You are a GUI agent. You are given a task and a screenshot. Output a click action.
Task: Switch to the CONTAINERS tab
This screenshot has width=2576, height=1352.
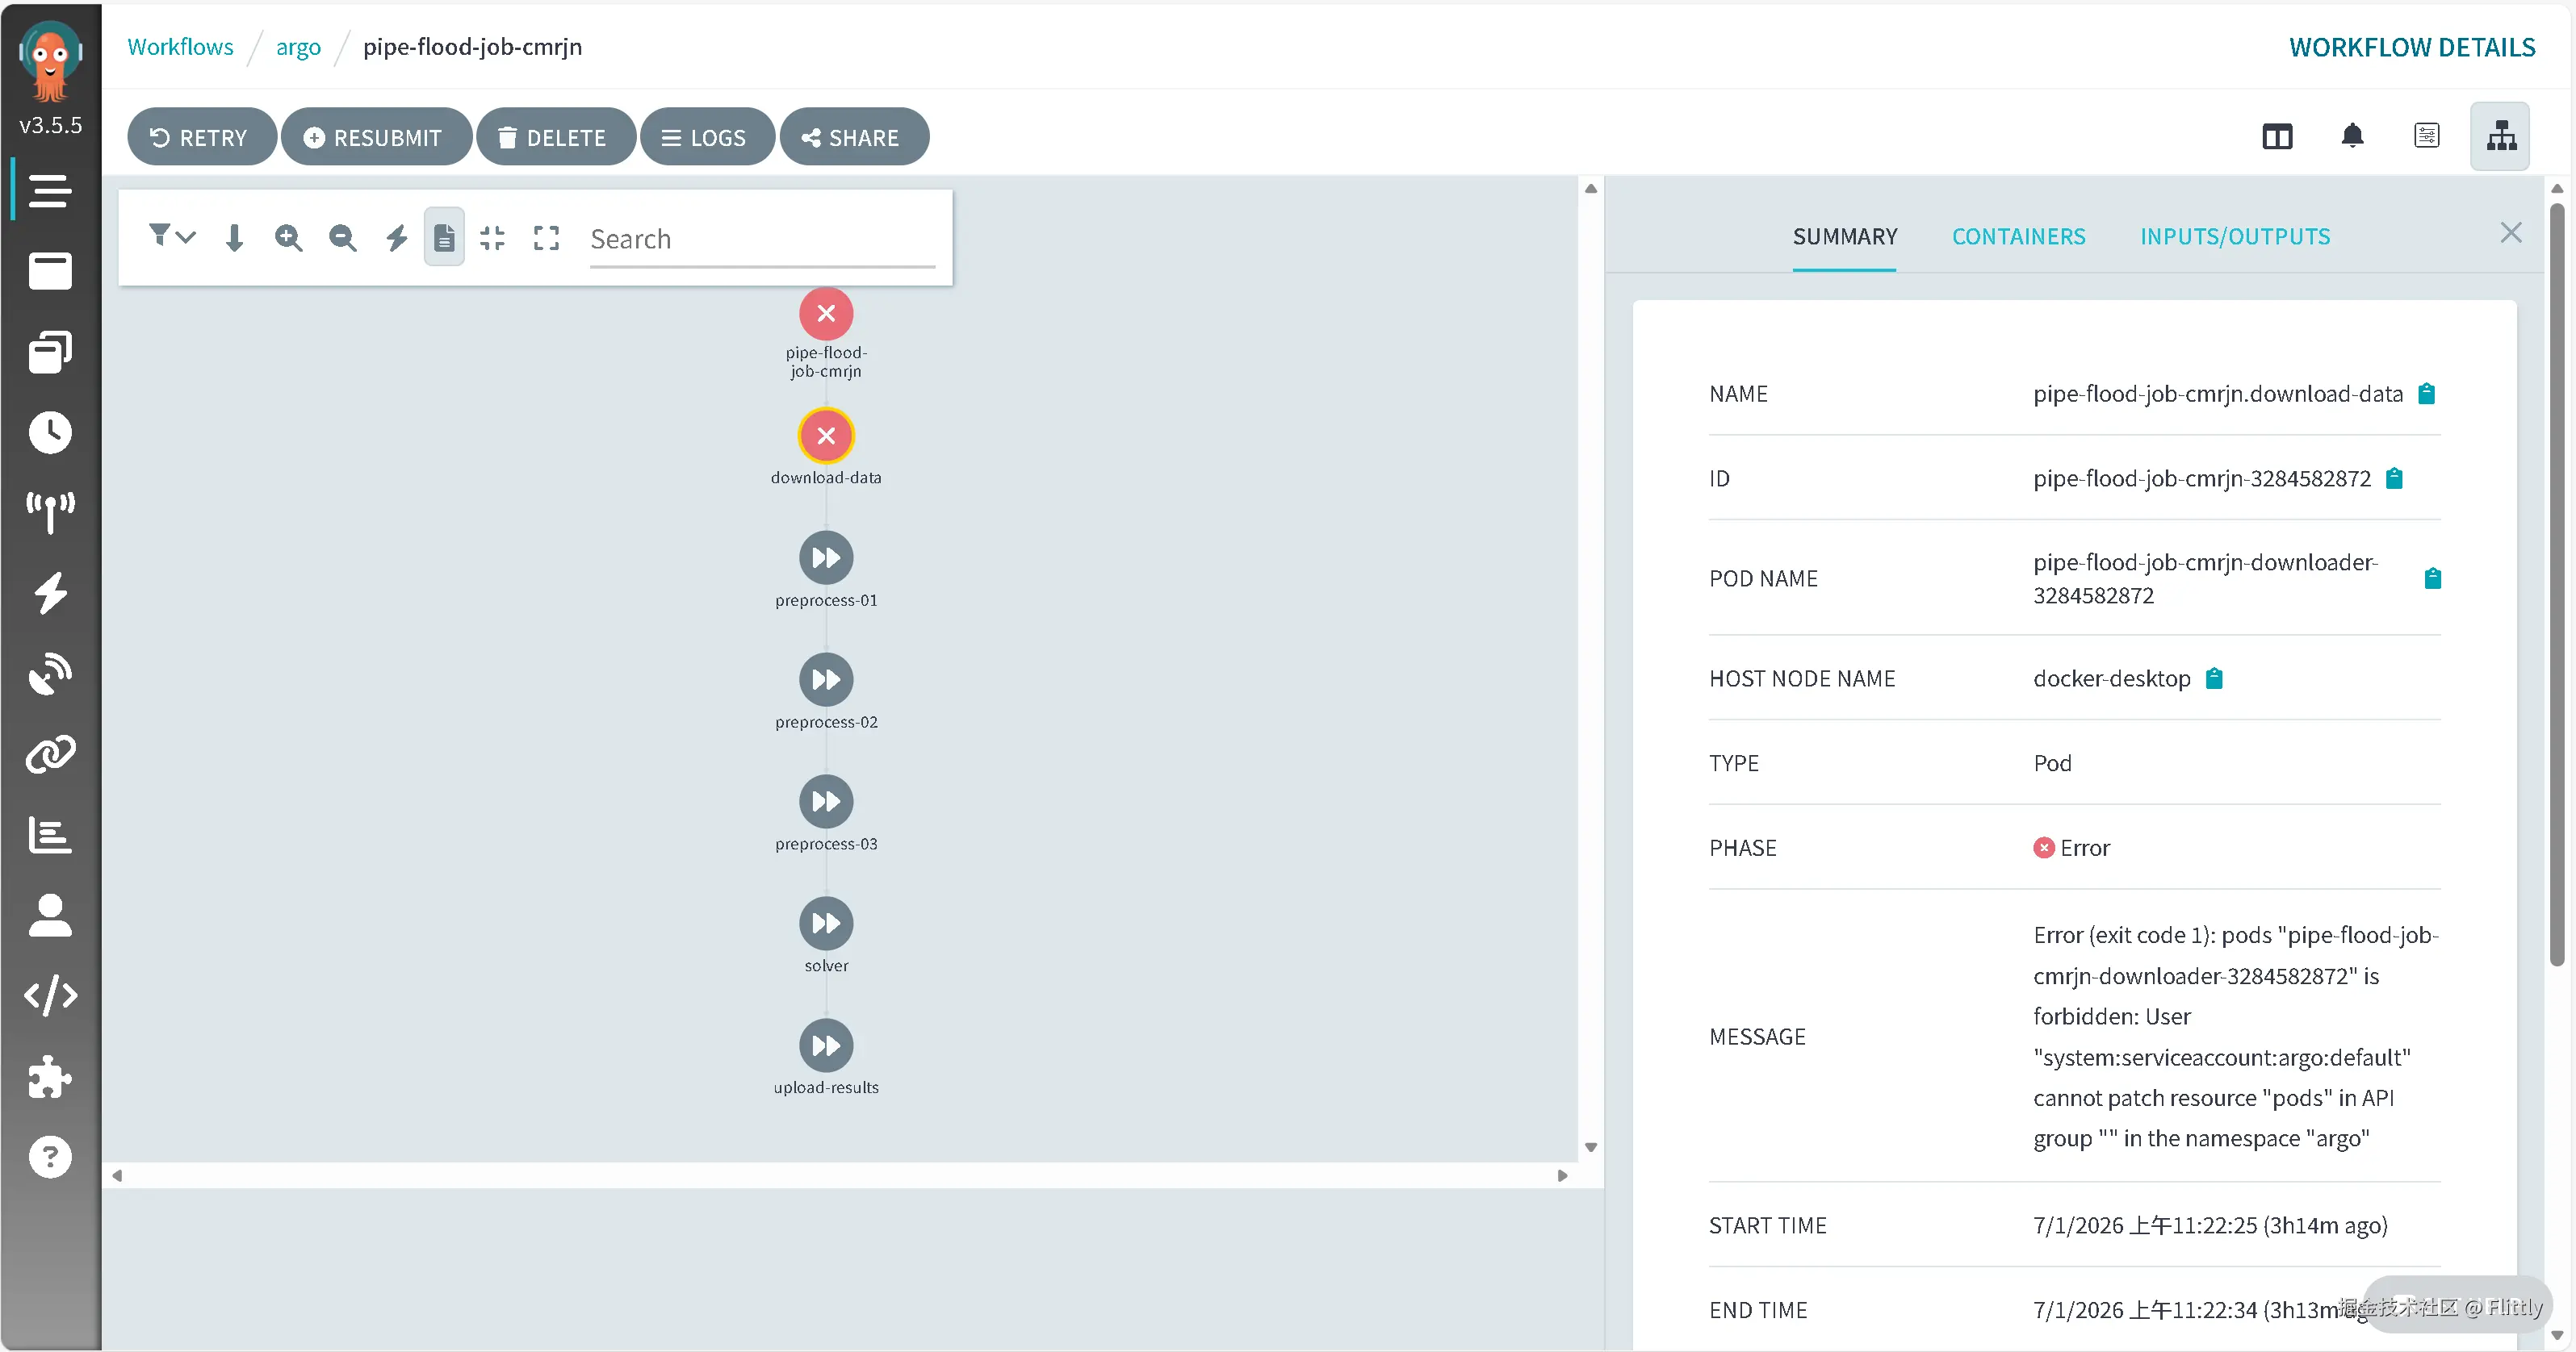point(2018,237)
